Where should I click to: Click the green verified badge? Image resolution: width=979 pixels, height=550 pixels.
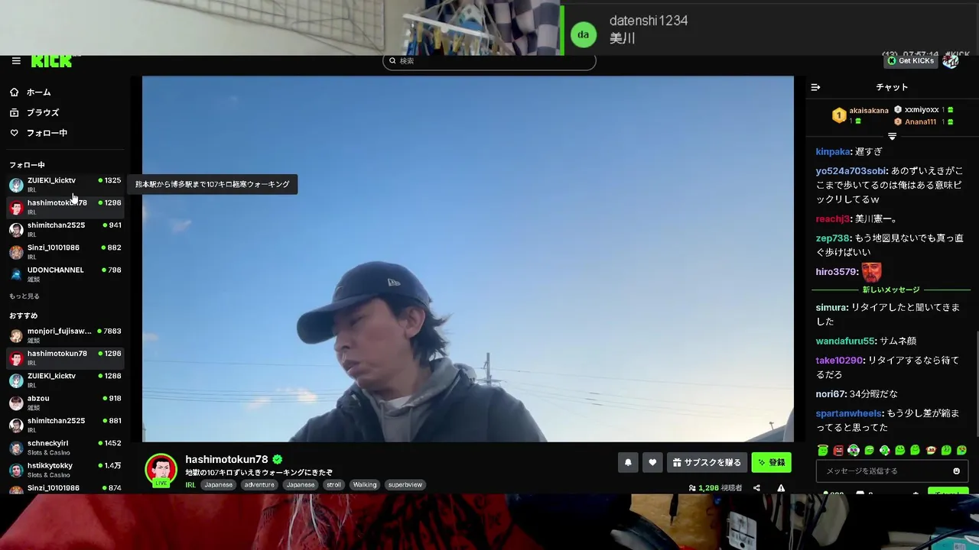point(278,459)
